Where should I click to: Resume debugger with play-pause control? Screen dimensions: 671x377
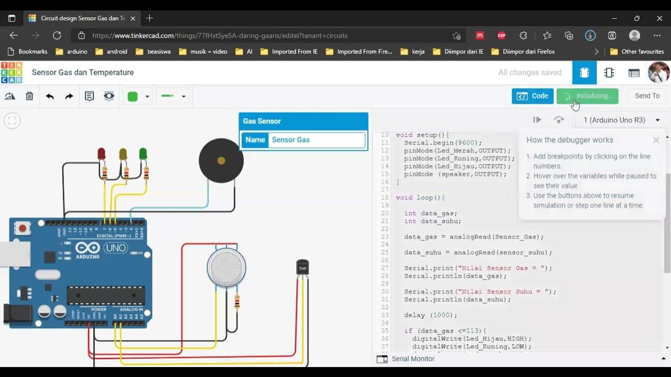537,120
